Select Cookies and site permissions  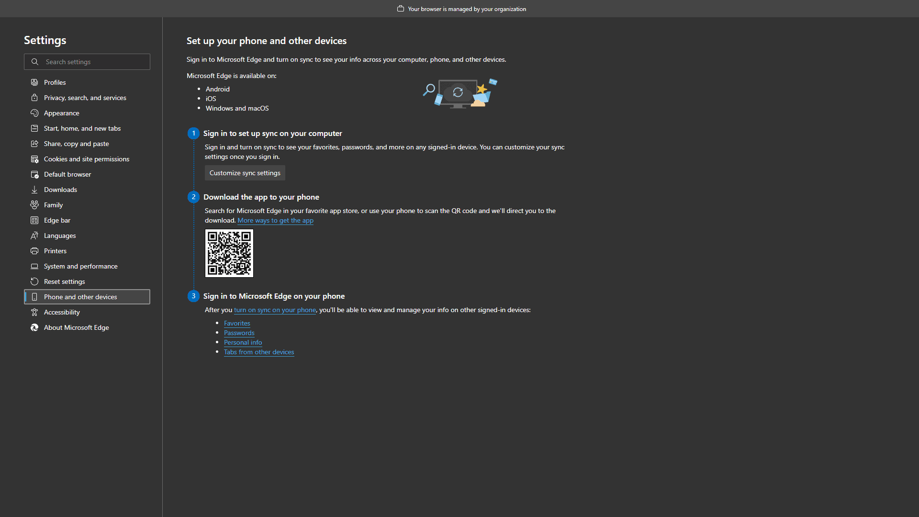coord(87,159)
